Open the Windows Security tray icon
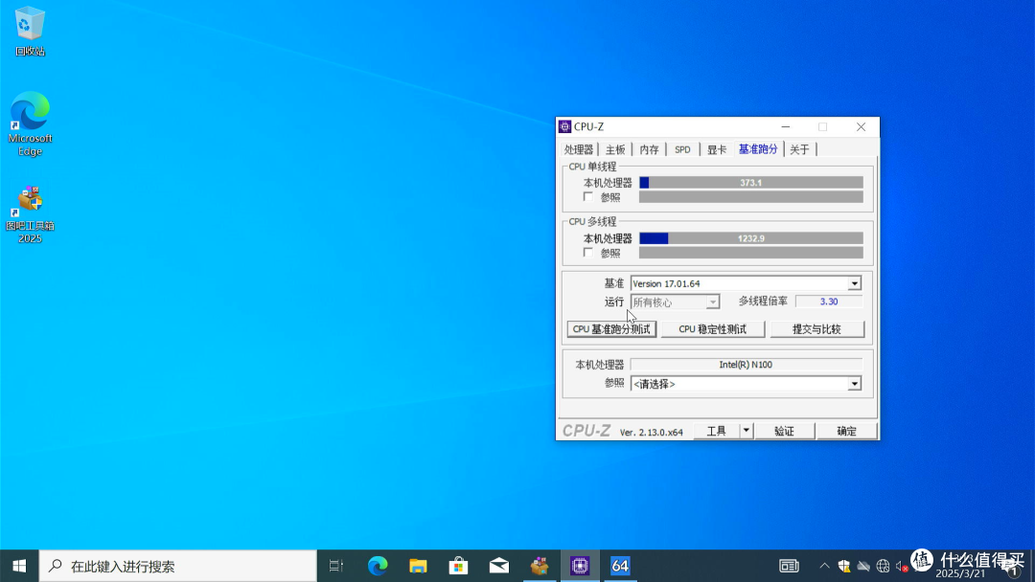The width and height of the screenshot is (1035, 582). [x=843, y=566]
